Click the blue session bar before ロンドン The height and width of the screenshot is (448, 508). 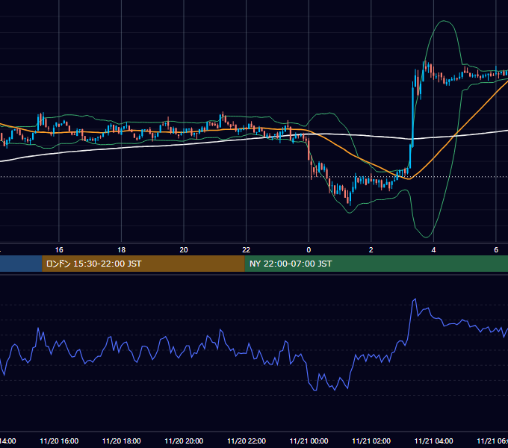(21, 264)
